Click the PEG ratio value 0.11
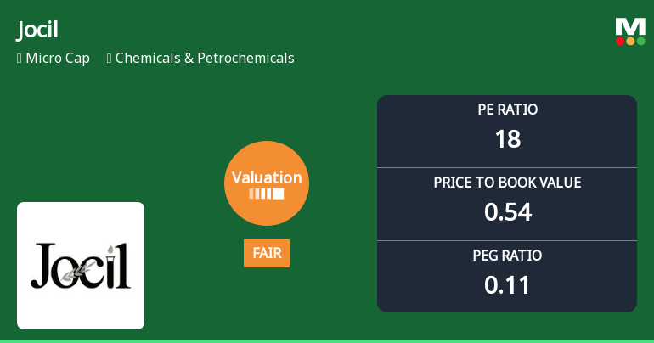654x343 pixels. 507,285
